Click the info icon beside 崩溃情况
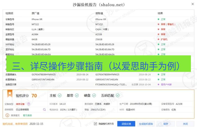This screenshot has height=127, width=197. coord(7,115)
